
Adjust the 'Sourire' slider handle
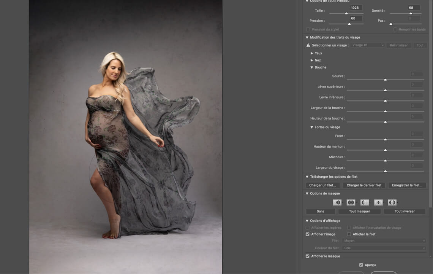385,80
